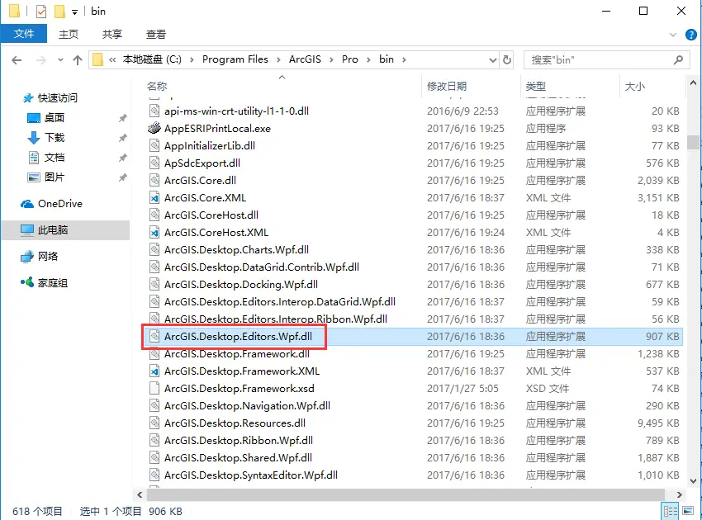The width and height of the screenshot is (702, 520).
Task: Select ArcGIS.Desktop.Framework.XML file icon
Action: coord(154,371)
